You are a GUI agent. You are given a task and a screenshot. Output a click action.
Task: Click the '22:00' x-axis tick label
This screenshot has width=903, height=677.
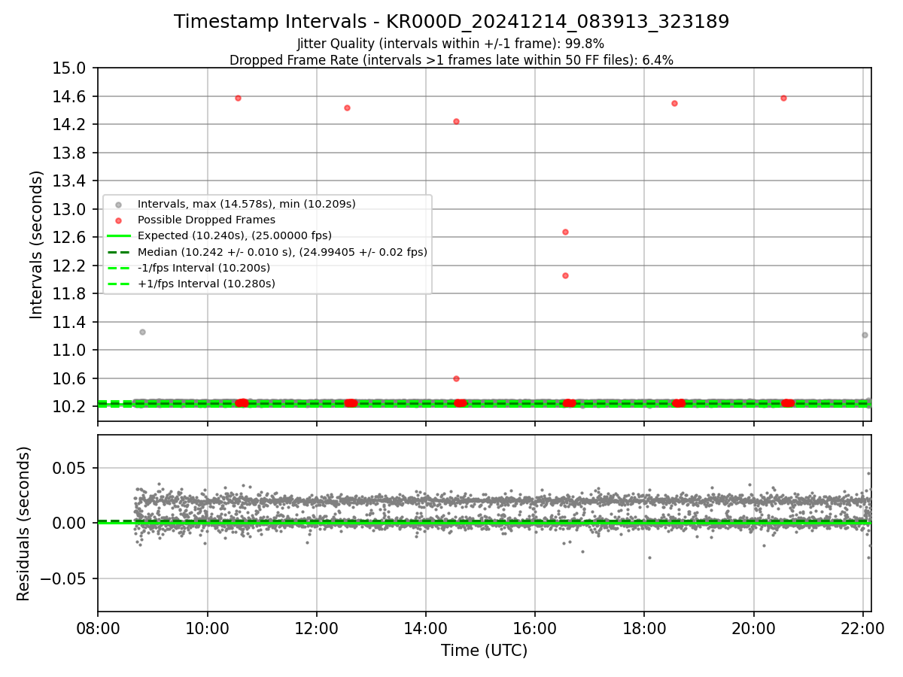click(862, 627)
